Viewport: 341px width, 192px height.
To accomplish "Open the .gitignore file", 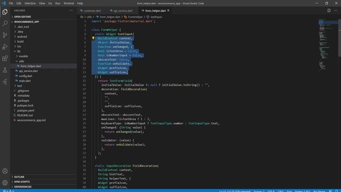I will tap(44, 91).
